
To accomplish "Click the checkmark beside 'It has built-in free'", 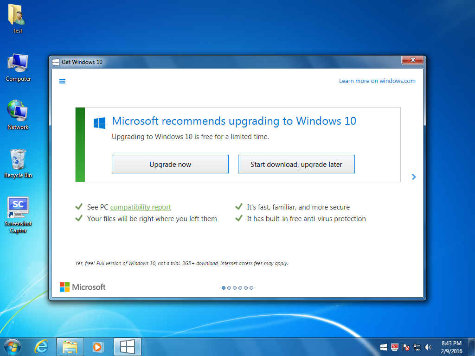I will pos(239,218).
